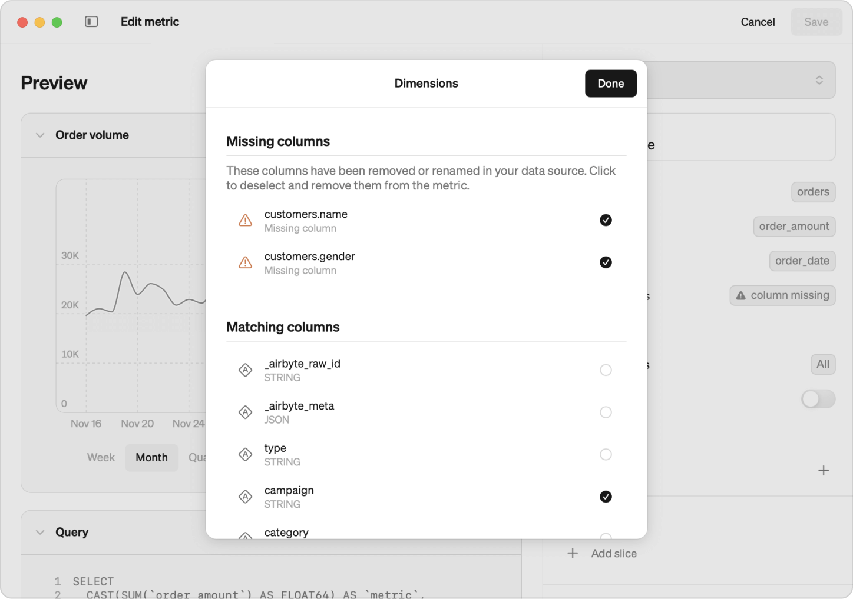Click the warning icon beside customers.gender
853x599 pixels.
[x=245, y=262]
